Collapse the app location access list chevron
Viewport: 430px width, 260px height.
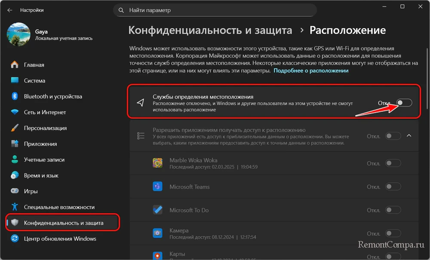(409, 136)
